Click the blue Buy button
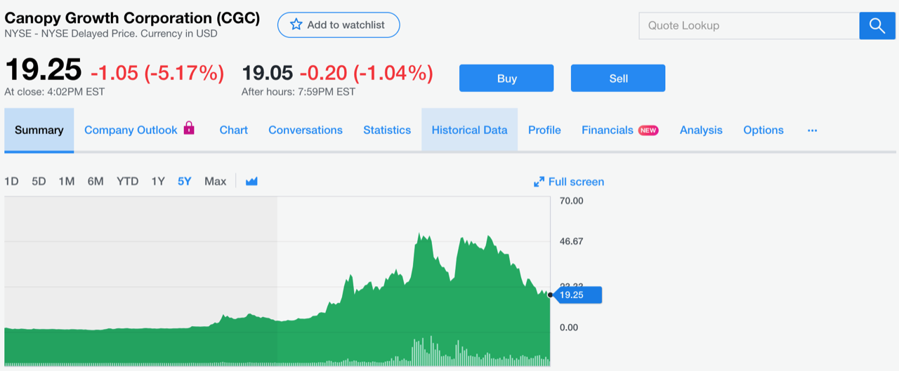 pos(506,78)
